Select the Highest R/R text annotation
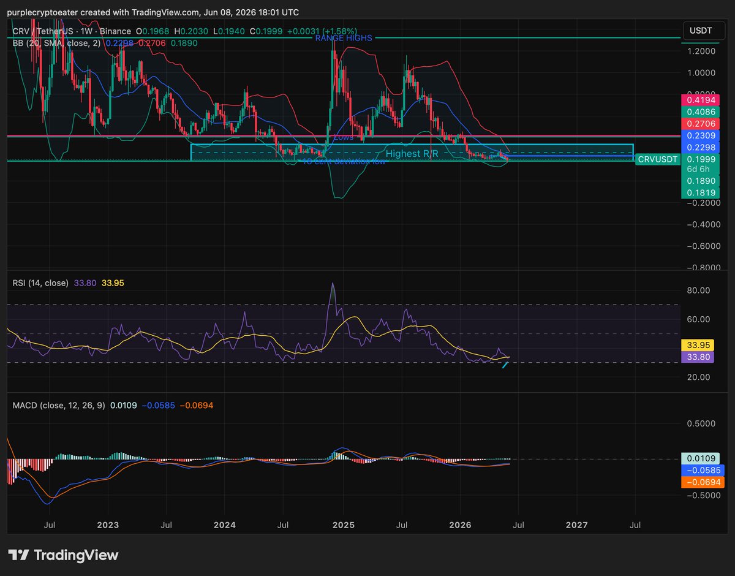The width and height of the screenshot is (735, 576). pyautogui.click(x=412, y=154)
